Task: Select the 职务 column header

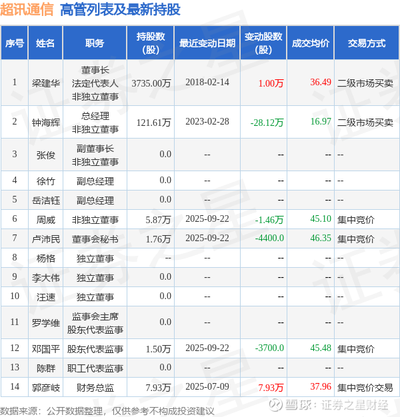Action: [95, 43]
